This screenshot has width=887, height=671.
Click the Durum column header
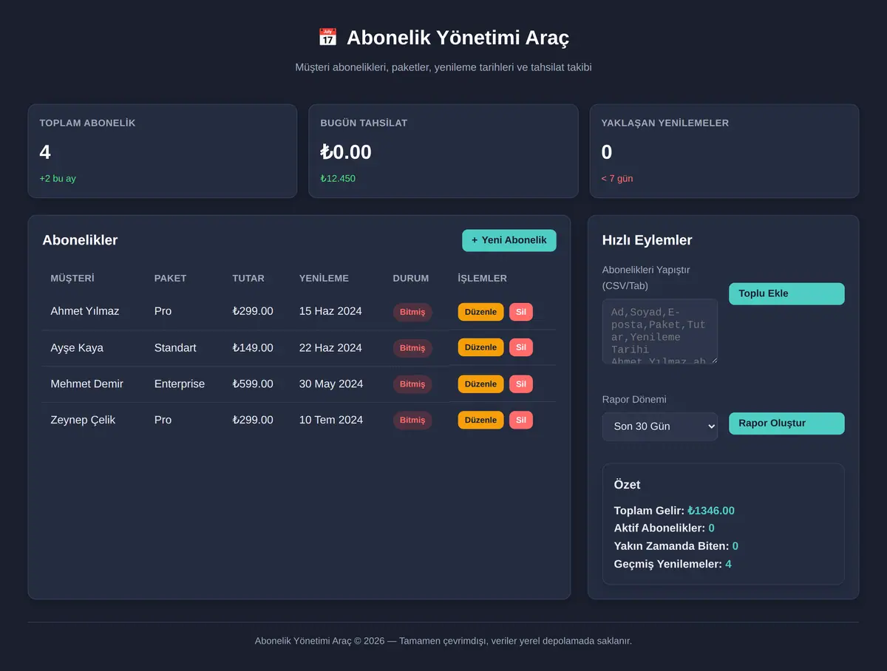(411, 279)
